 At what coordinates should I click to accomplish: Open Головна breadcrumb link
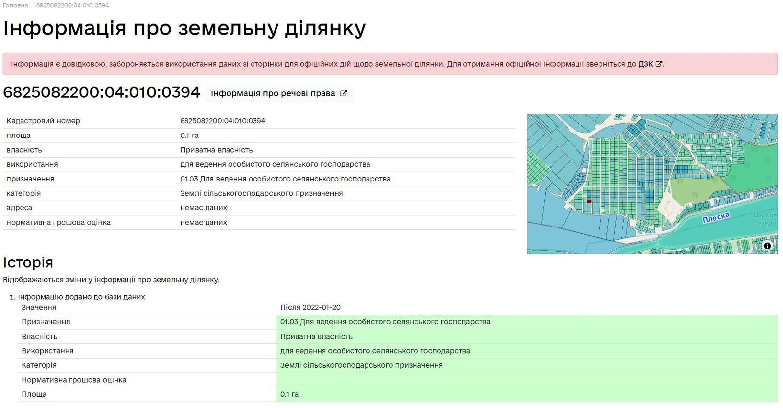point(15,5)
